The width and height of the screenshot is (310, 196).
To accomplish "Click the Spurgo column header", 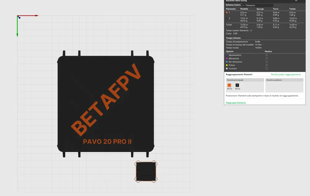I will pos(260,9).
